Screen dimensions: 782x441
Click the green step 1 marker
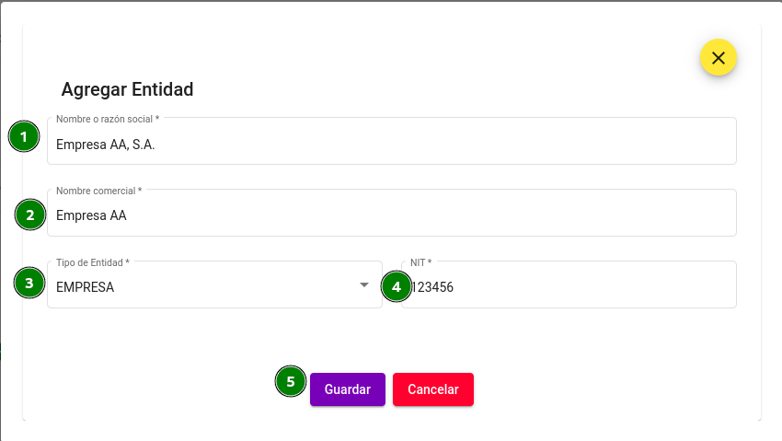[24, 136]
